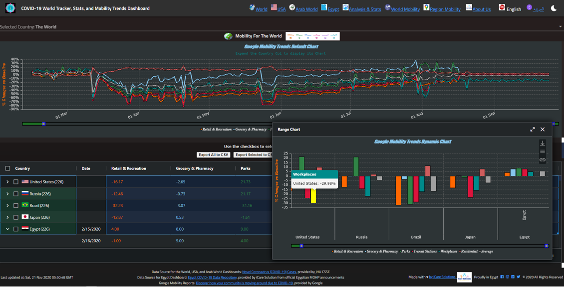The width and height of the screenshot is (564, 287).
Task: Expand the Japan country row
Action: 7,216
